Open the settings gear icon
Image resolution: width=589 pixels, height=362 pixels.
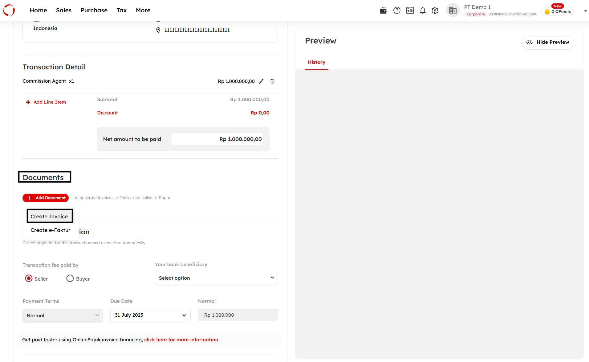tap(435, 10)
